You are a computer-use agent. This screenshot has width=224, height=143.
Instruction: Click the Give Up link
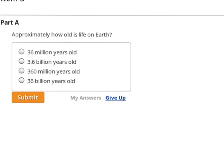tap(116, 98)
